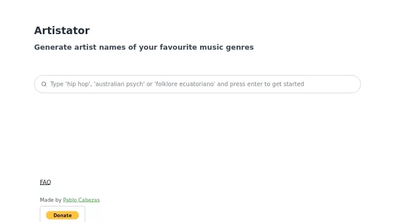Click the PayPal-style Donate pill
Image resolution: width=395 pixels, height=222 pixels.
click(x=62, y=215)
